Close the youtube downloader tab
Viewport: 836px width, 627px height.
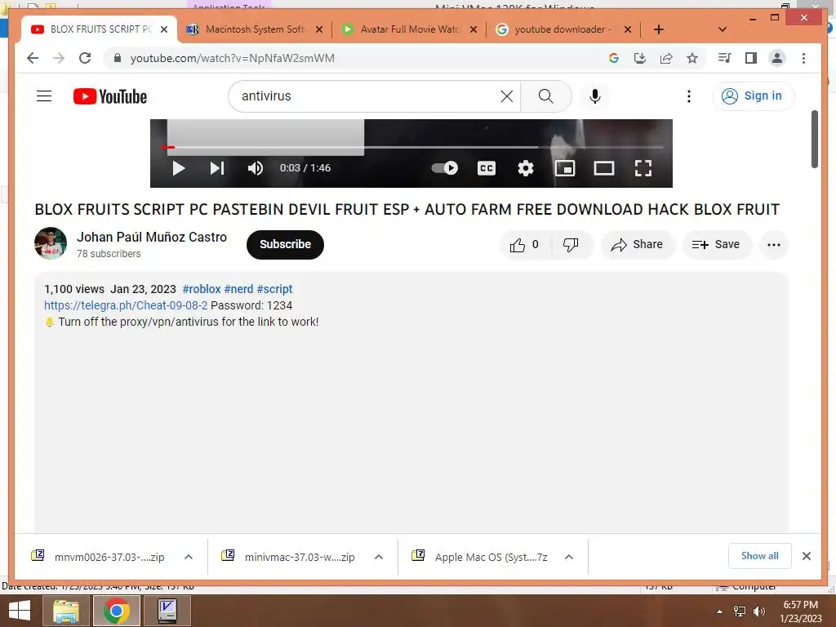coord(628,29)
